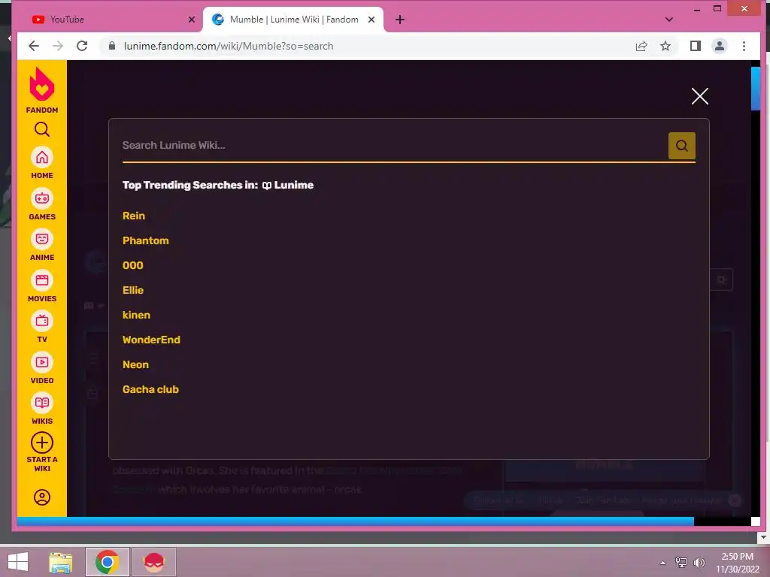Share this page icon

[641, 46]
